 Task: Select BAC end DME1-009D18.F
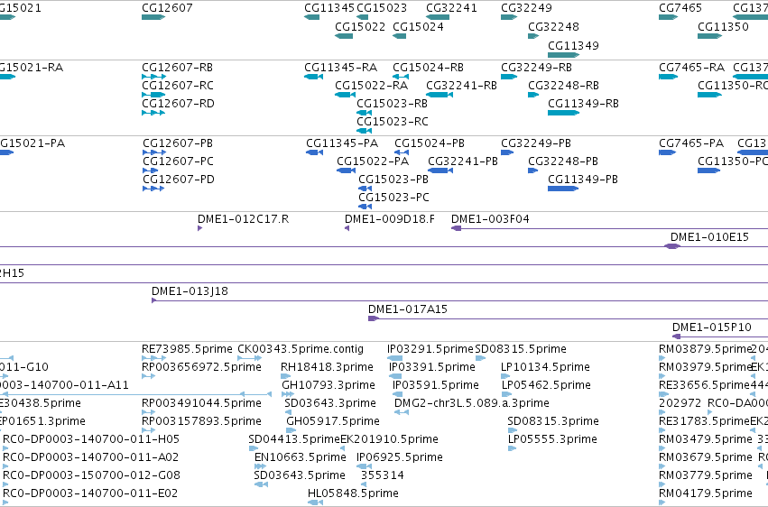(389, 218)
